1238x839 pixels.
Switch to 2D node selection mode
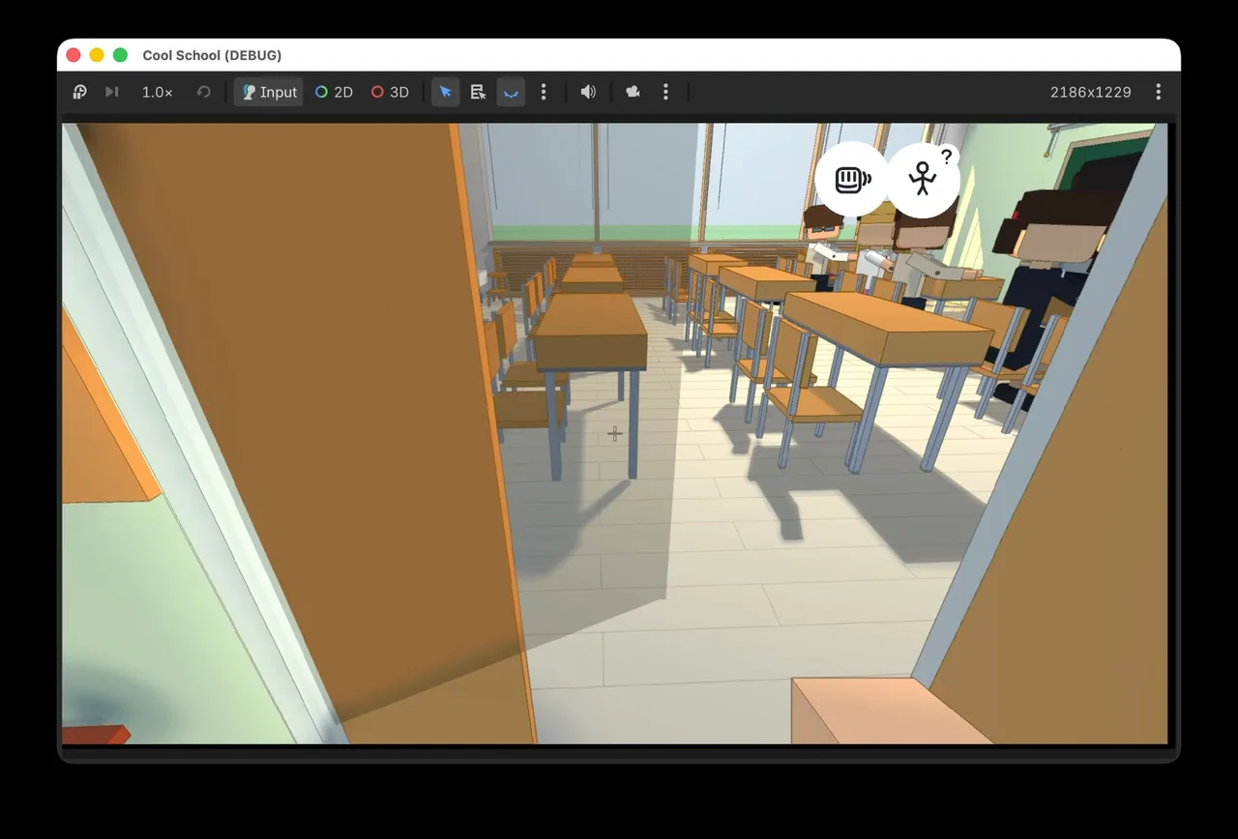(x=334, y=92)
